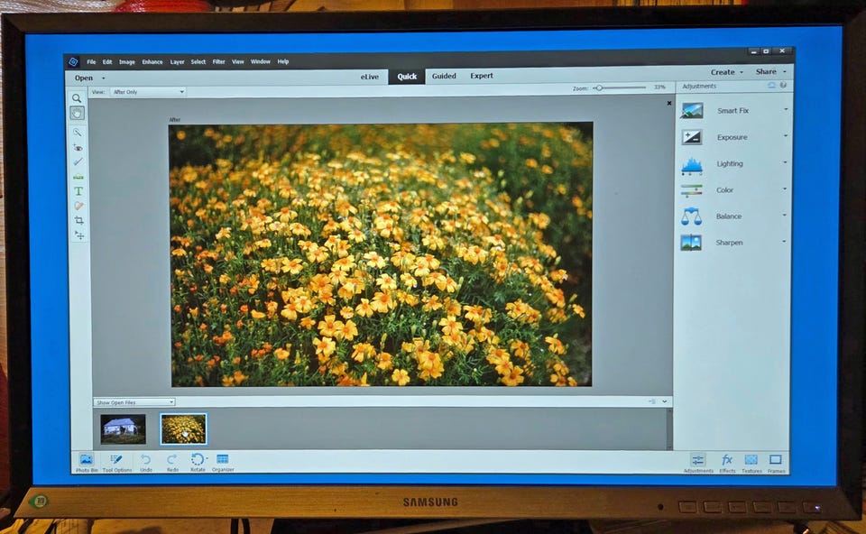Screen dimensions: 866x534
Task: Open the Layer menu
Action: pyautogui.click(x=178, y=62)
